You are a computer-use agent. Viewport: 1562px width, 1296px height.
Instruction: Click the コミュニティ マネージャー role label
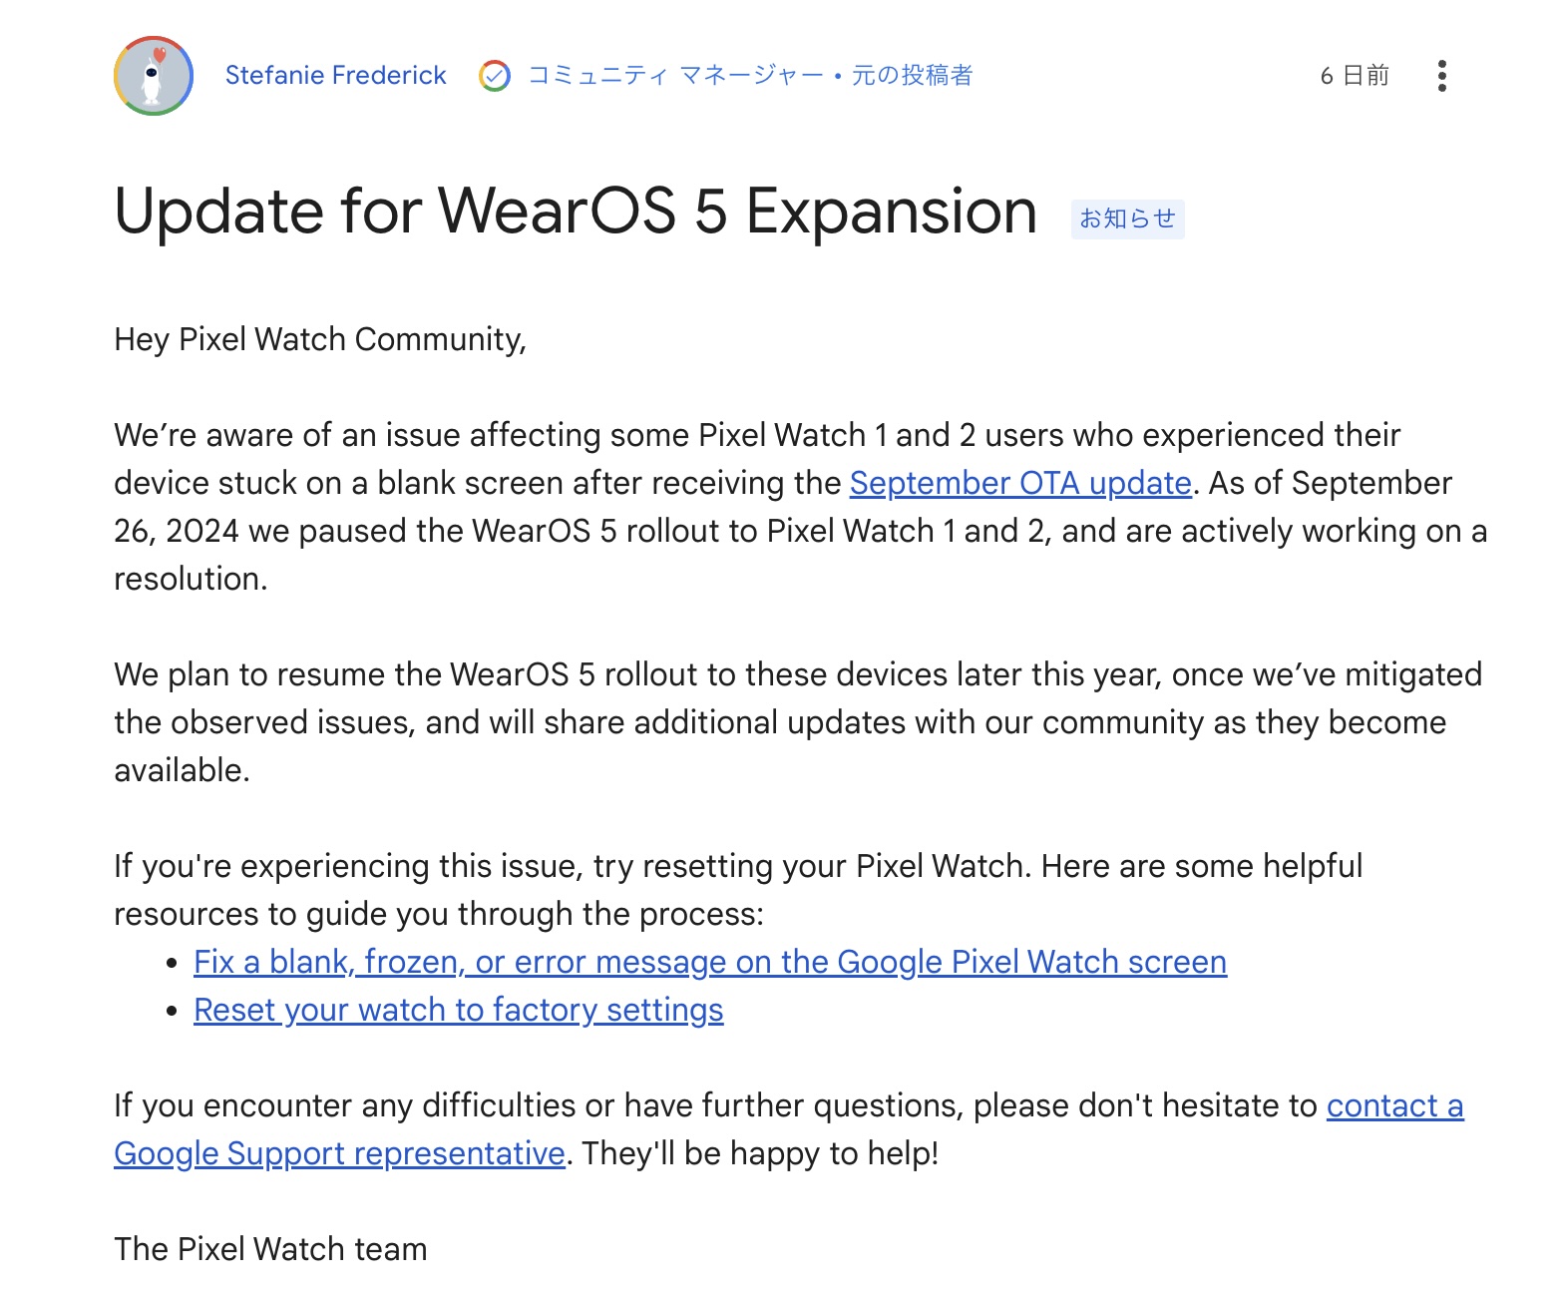pyautogui.click(x=675, y=76)
